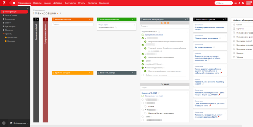
Task: Uncheck 'Отправить счет за Январь на согласование'
Action: coord(146,41)
